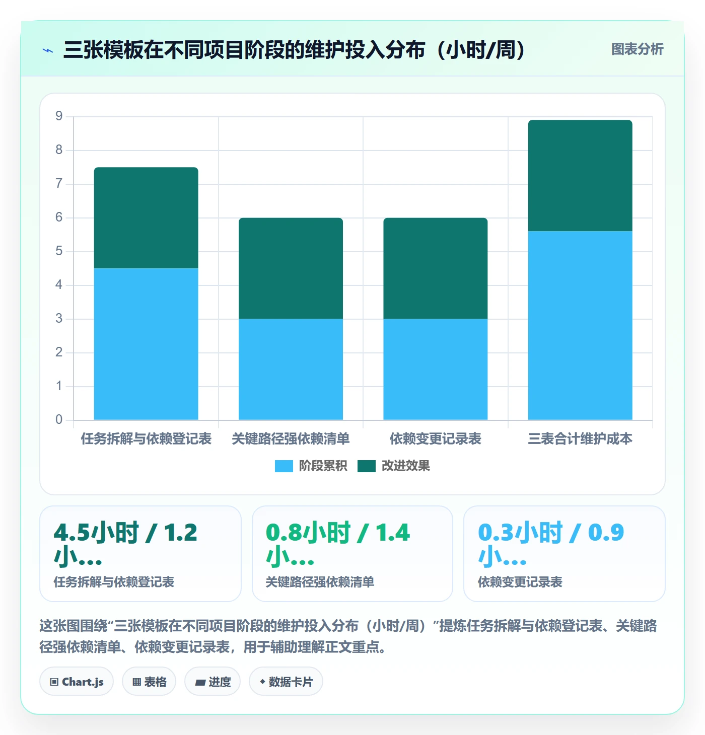Screen dimensions: 705x735
Task: Select the 进度 tag chip
Action: (x=213, y=682)
